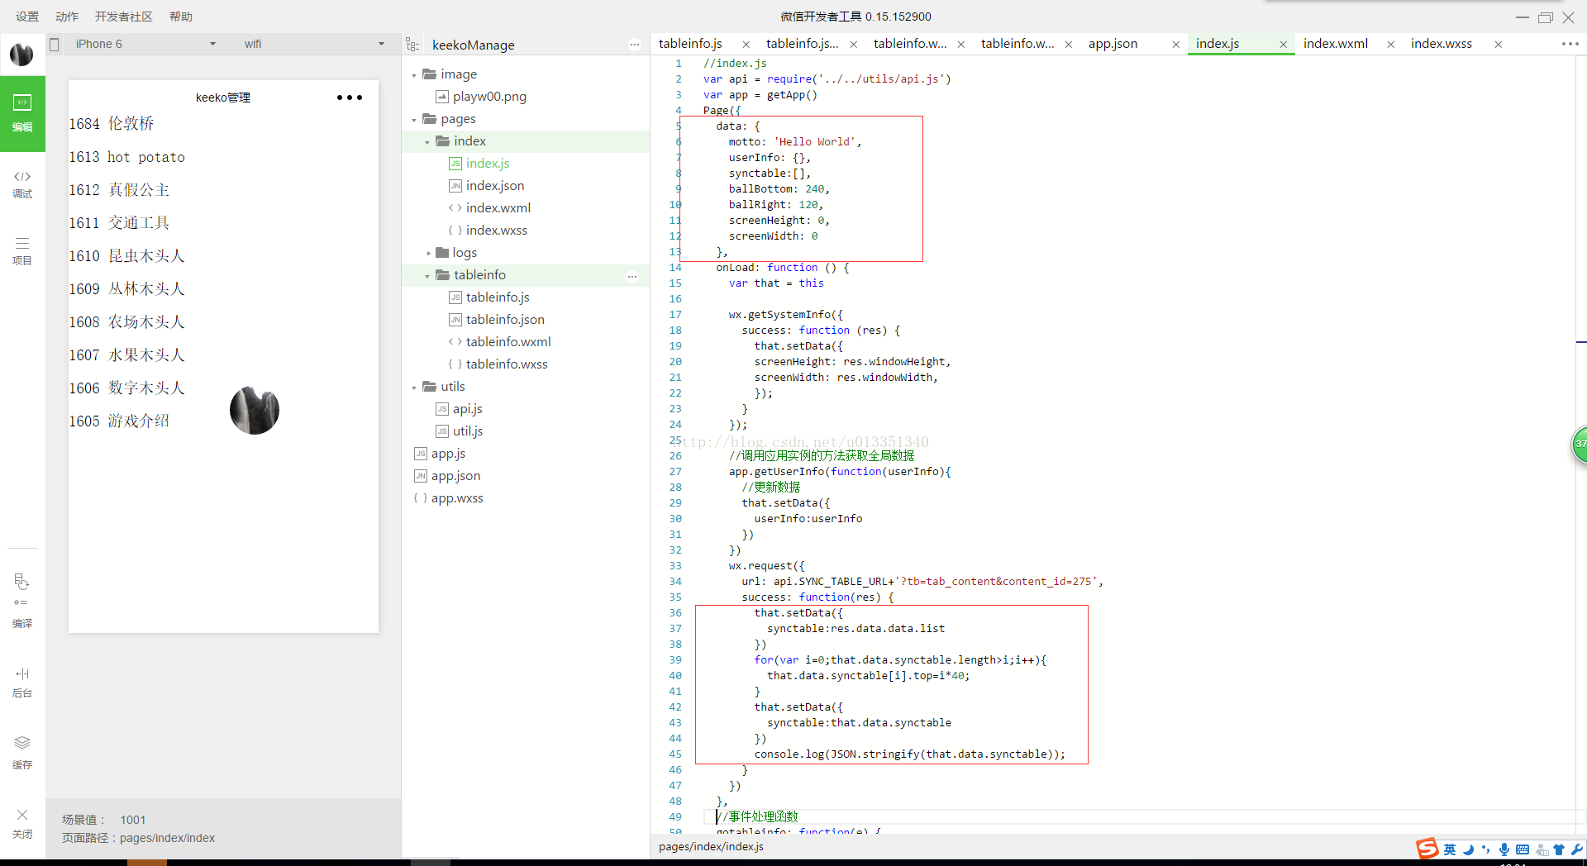
Task: Collapse the pages folder
Action: pos(414,120)
